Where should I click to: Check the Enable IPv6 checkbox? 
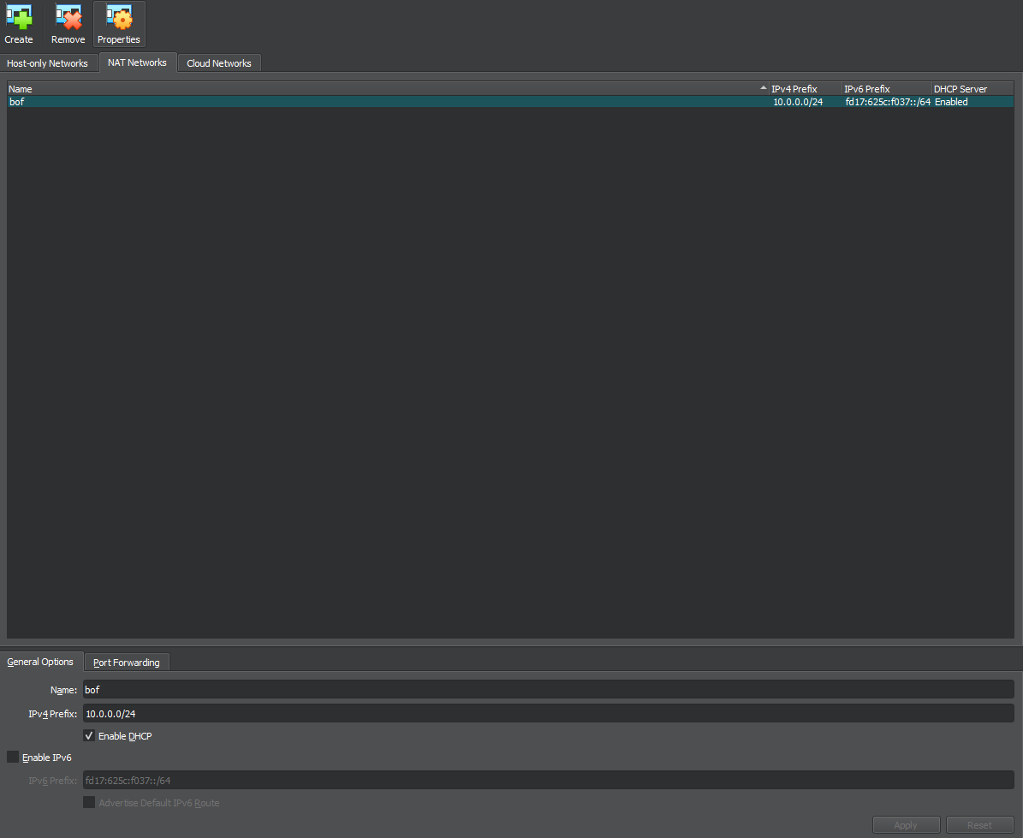click(13, 757)
